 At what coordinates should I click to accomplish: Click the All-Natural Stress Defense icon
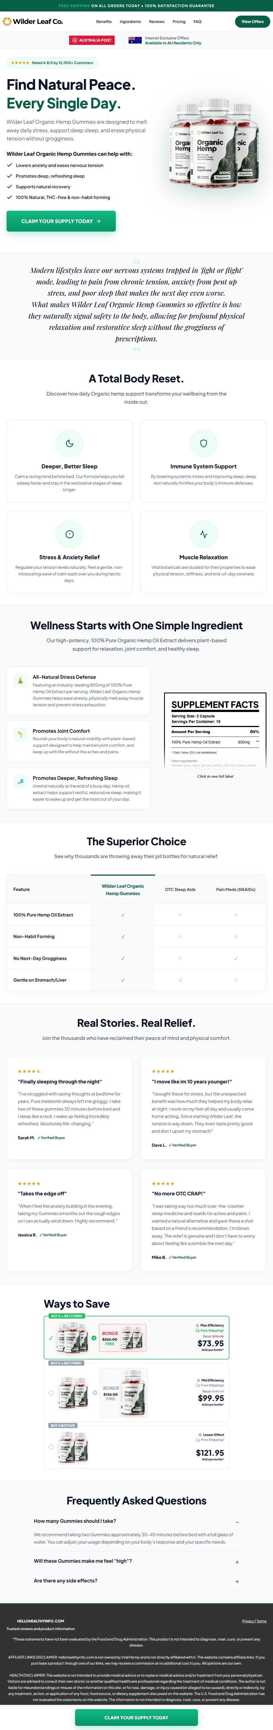21,681
